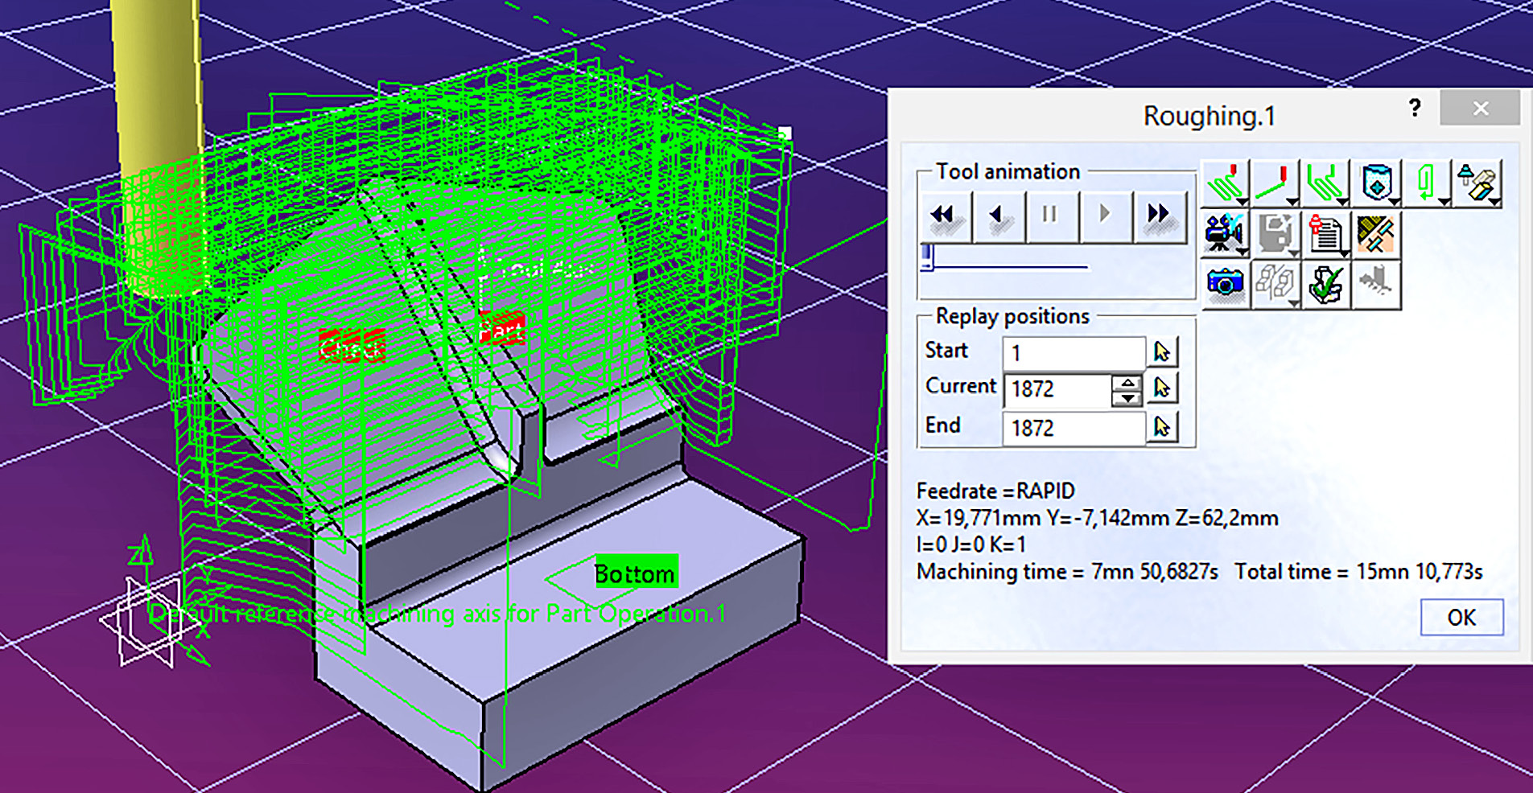Screen dimensions: 1533x793
Task: Click the tool visualization shield icon
Action: coord(1376,183)
